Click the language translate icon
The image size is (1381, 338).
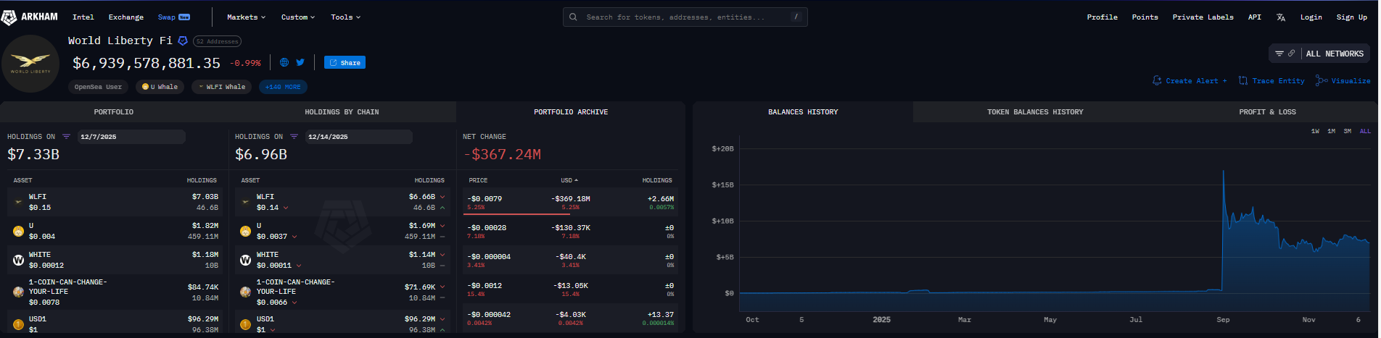click(x=1281, y=17)
